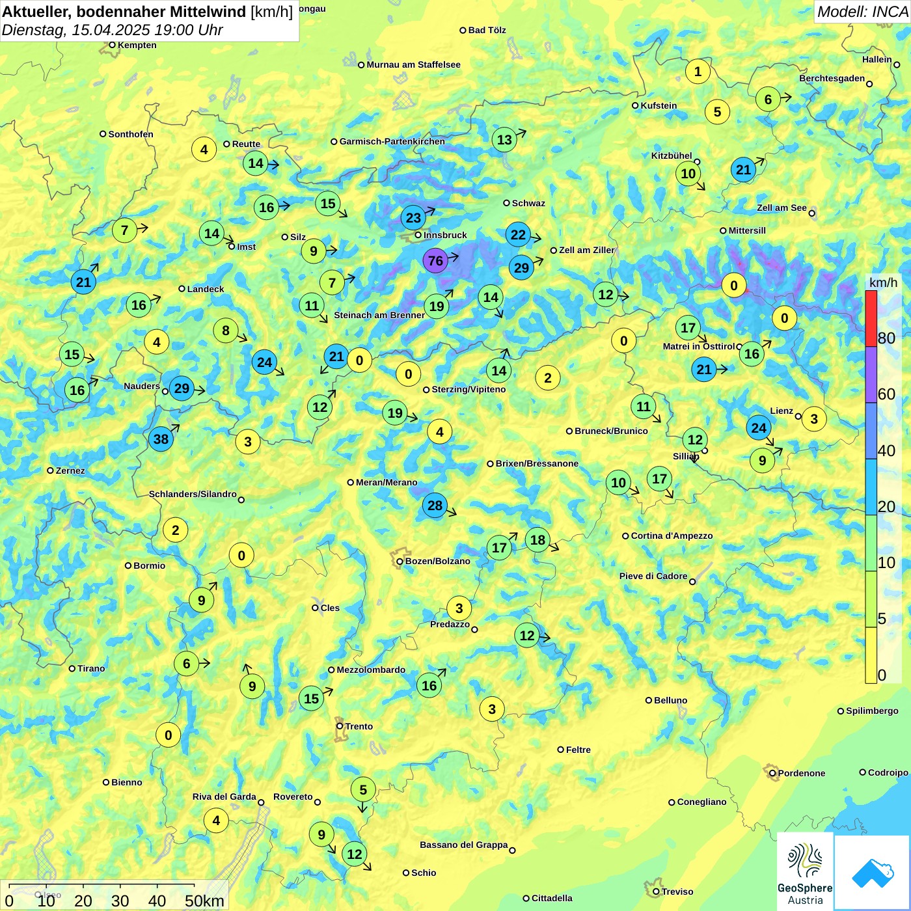
Task: Click the 3 marker above Predazzo
Action: (x=459, y=608)
